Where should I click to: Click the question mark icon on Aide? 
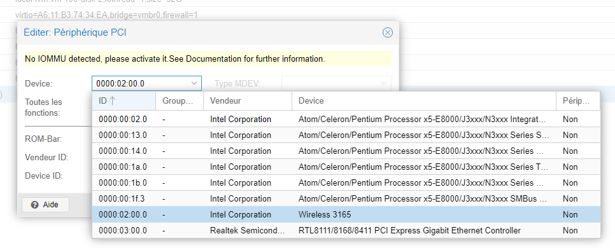(34, 205)
